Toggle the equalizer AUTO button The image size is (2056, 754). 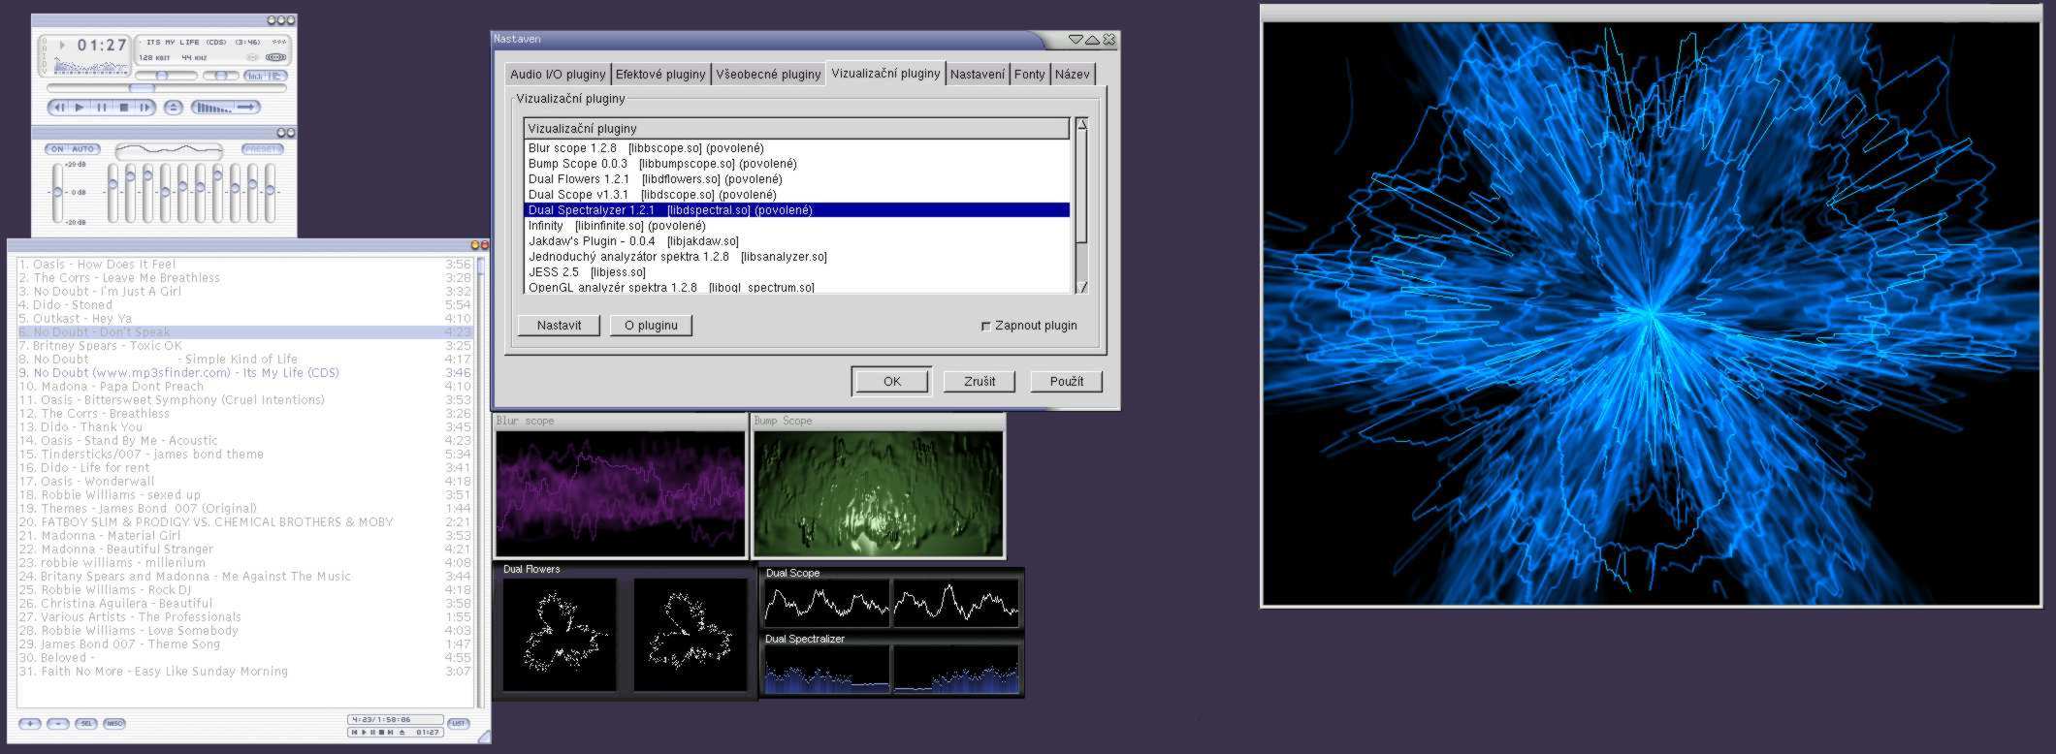point(83,149)
